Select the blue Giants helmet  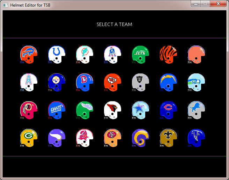57,110
